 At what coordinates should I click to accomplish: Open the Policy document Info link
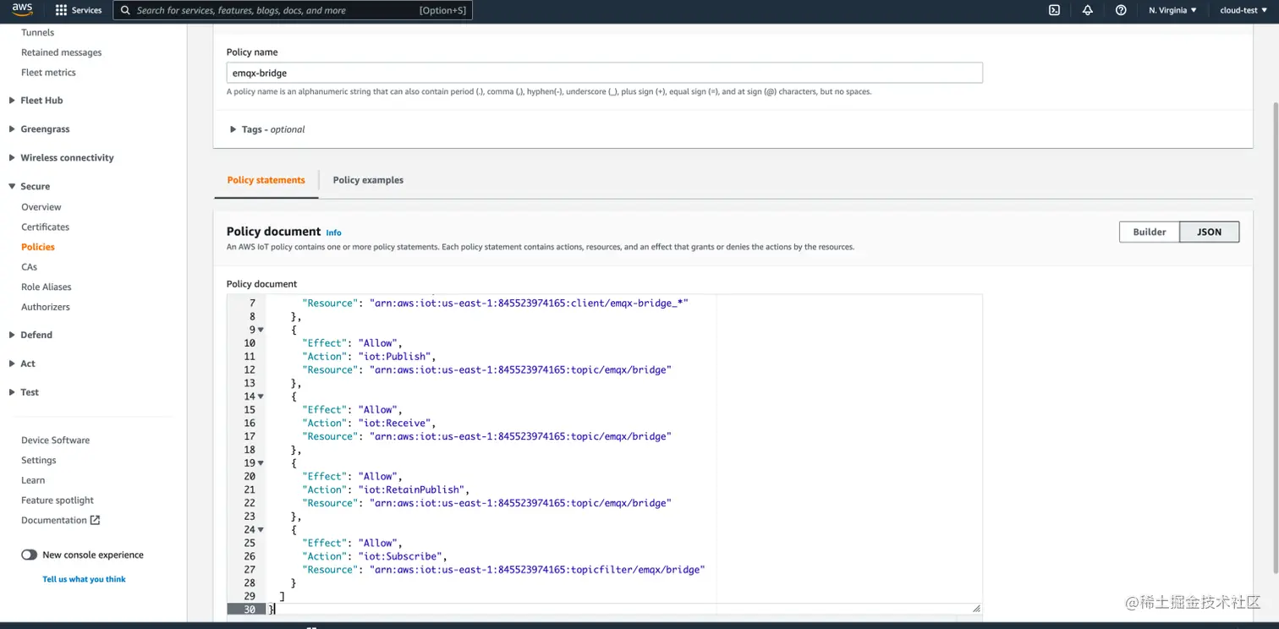[334, 232]
